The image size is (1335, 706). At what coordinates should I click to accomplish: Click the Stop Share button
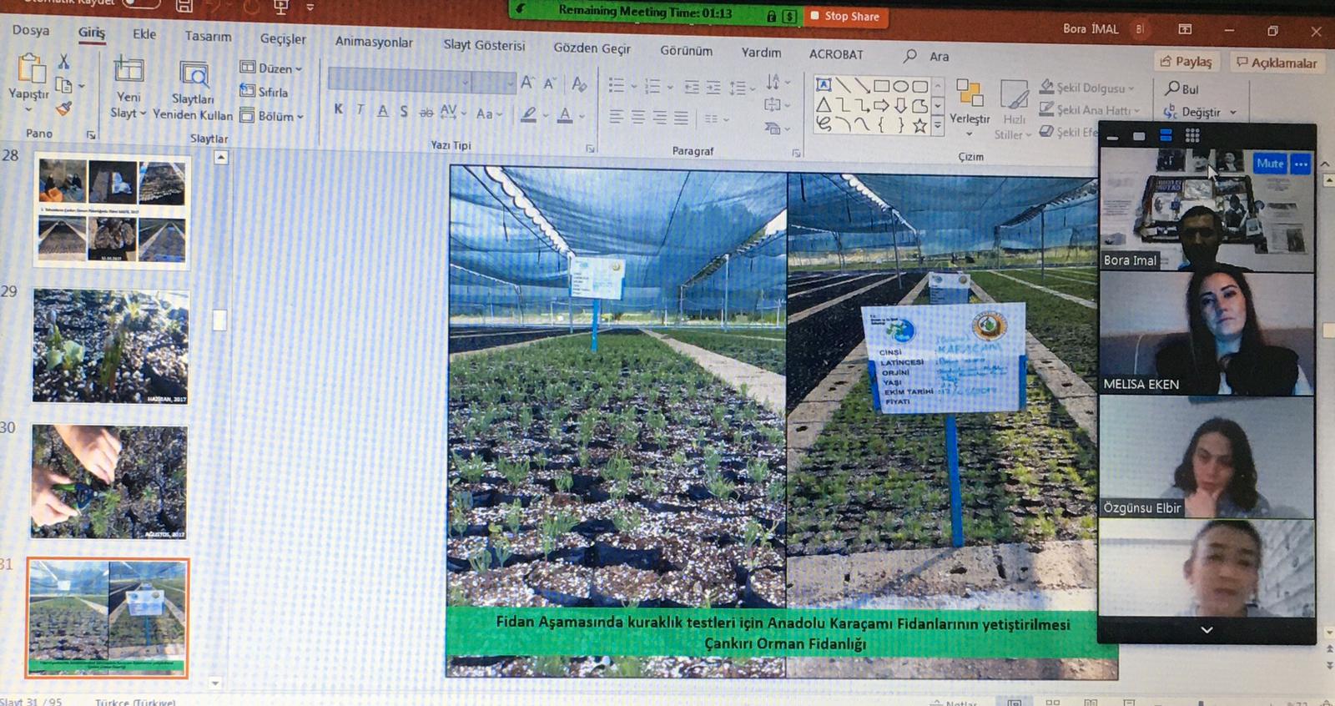pyautogui.click(x=845, y=16)
